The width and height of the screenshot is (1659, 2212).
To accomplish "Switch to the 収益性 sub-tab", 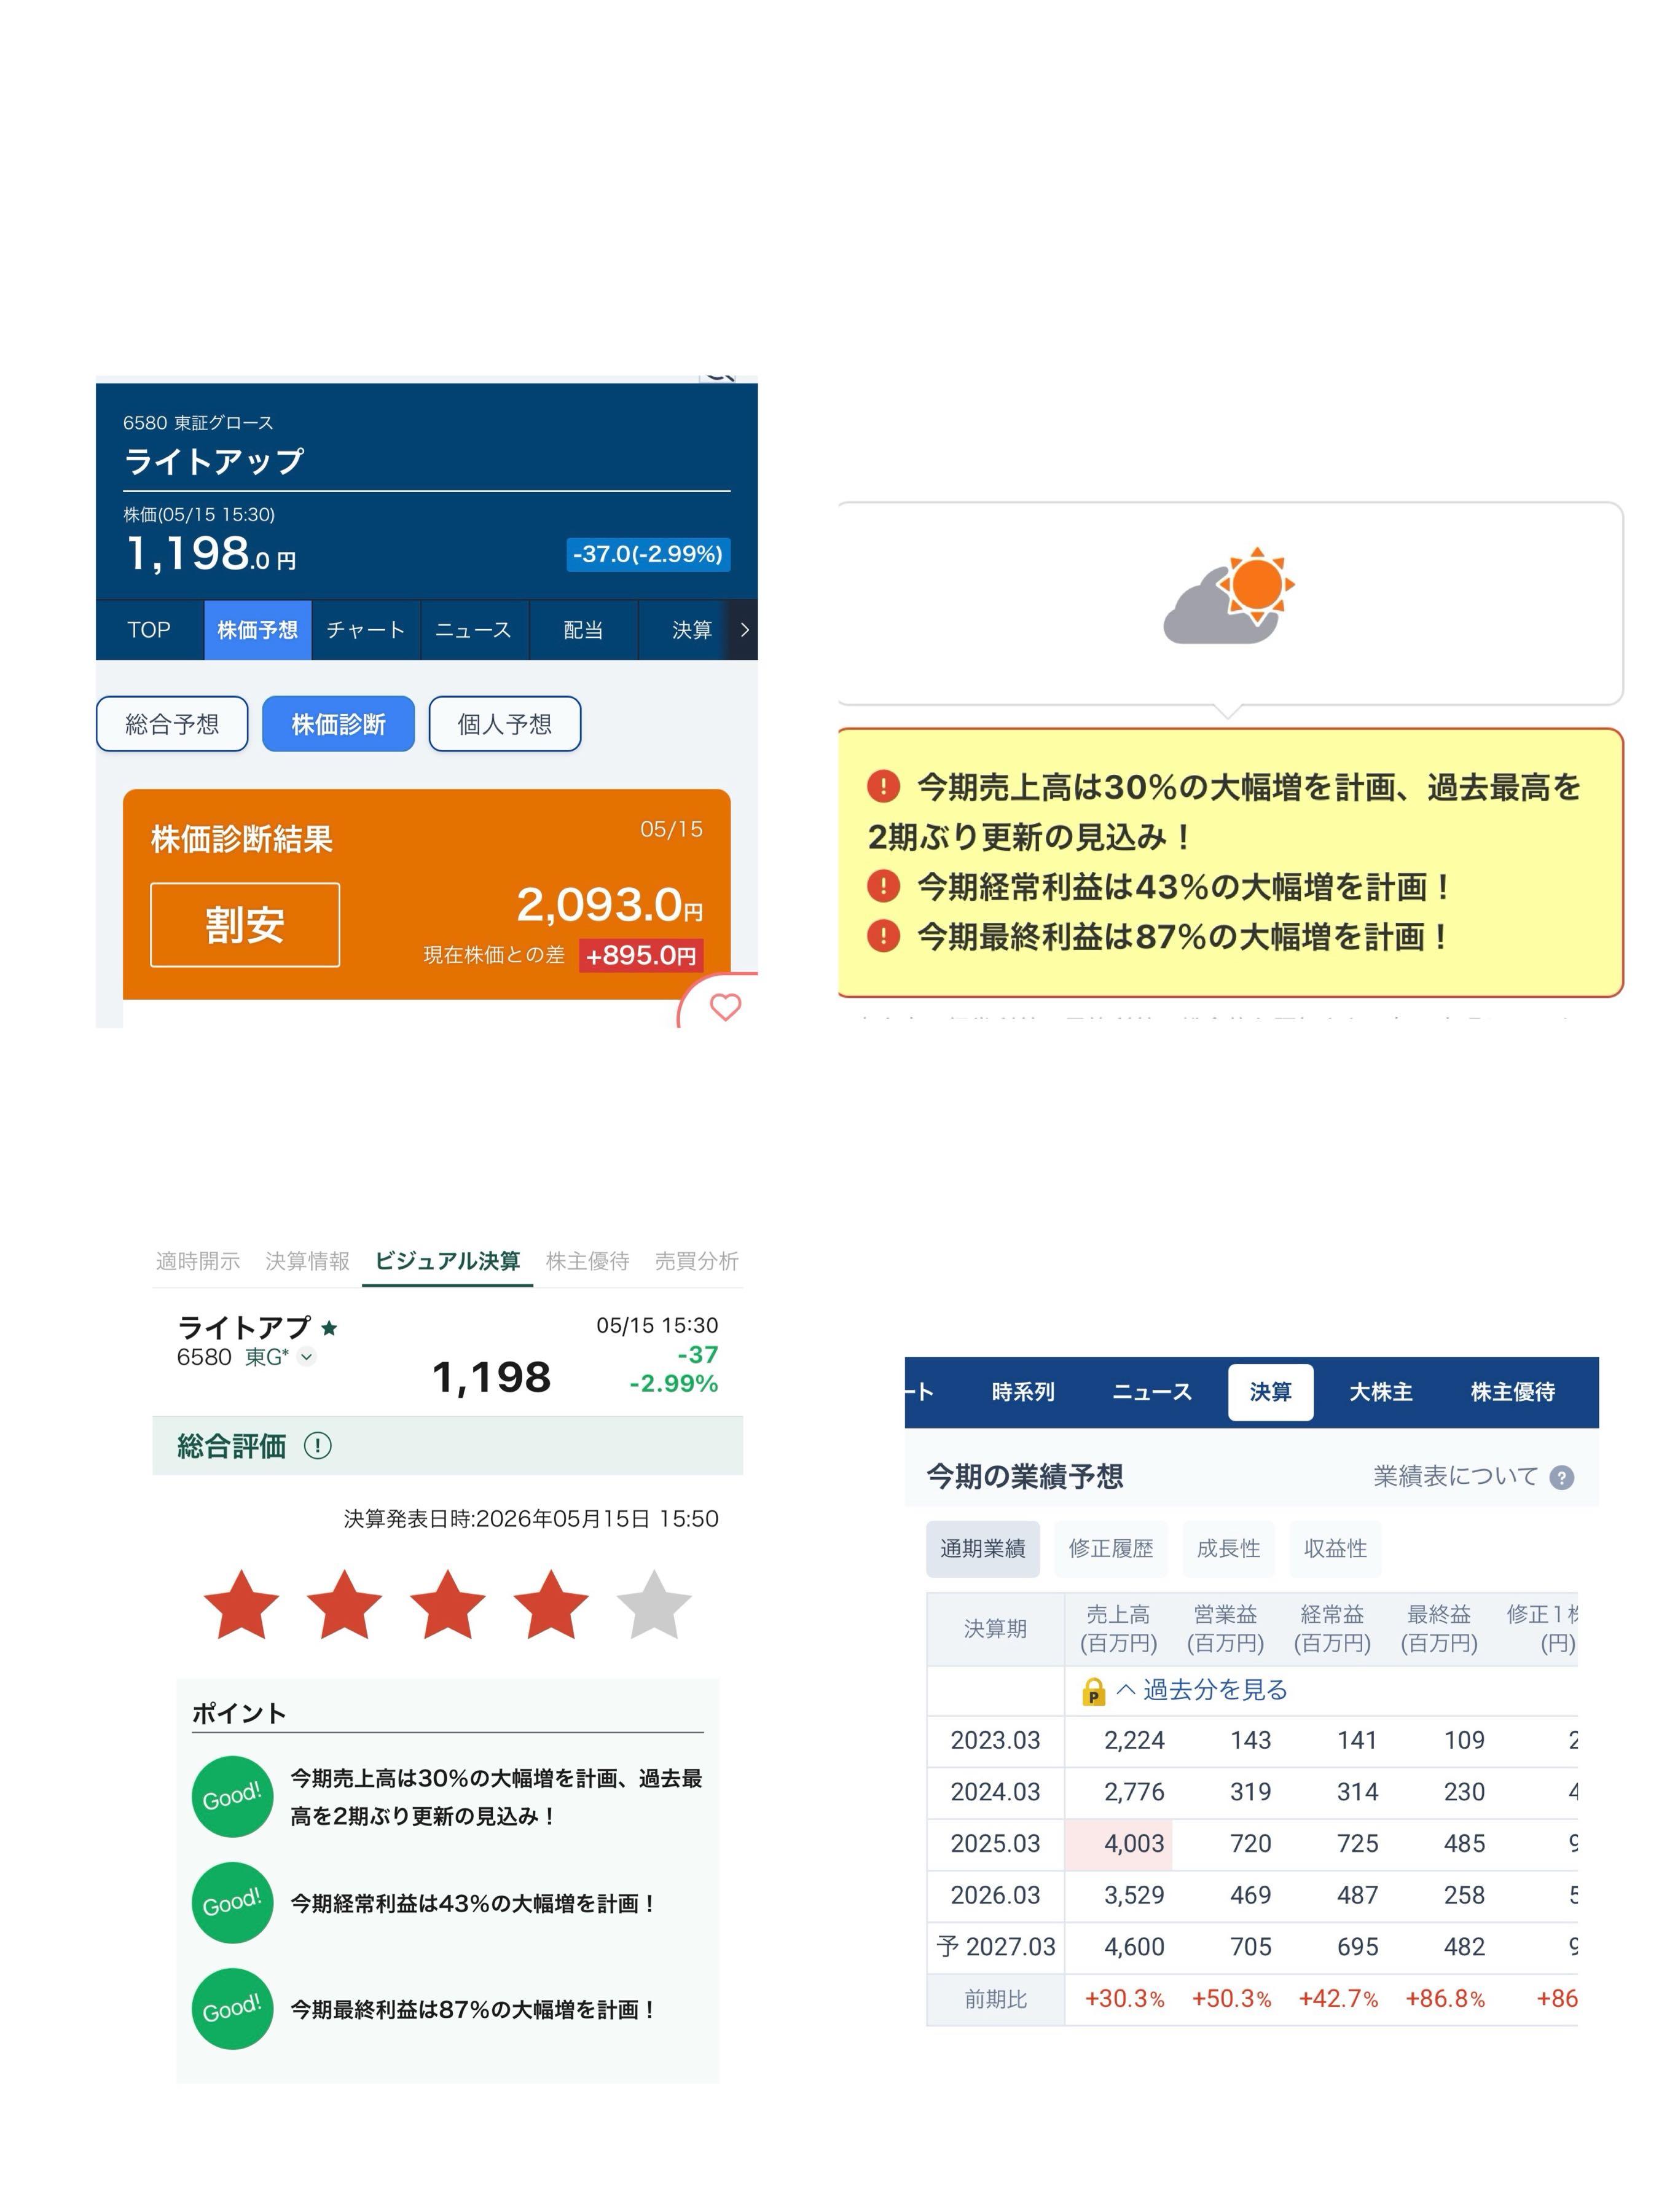I will pos(1336,1549).
